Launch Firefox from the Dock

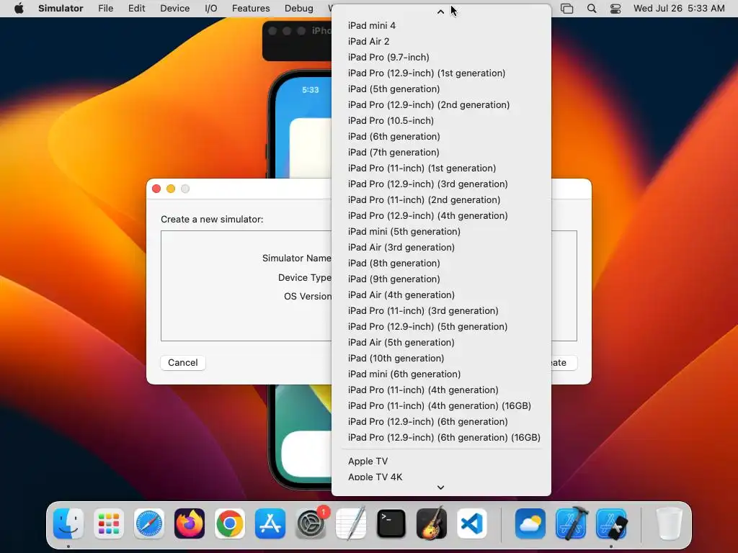click(x=190, y=523)
